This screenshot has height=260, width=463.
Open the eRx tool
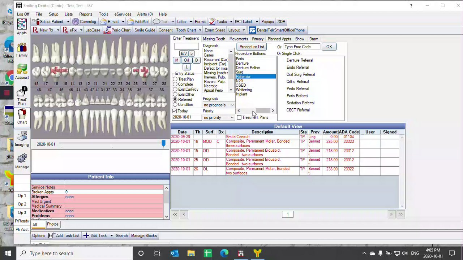(70, 30)
